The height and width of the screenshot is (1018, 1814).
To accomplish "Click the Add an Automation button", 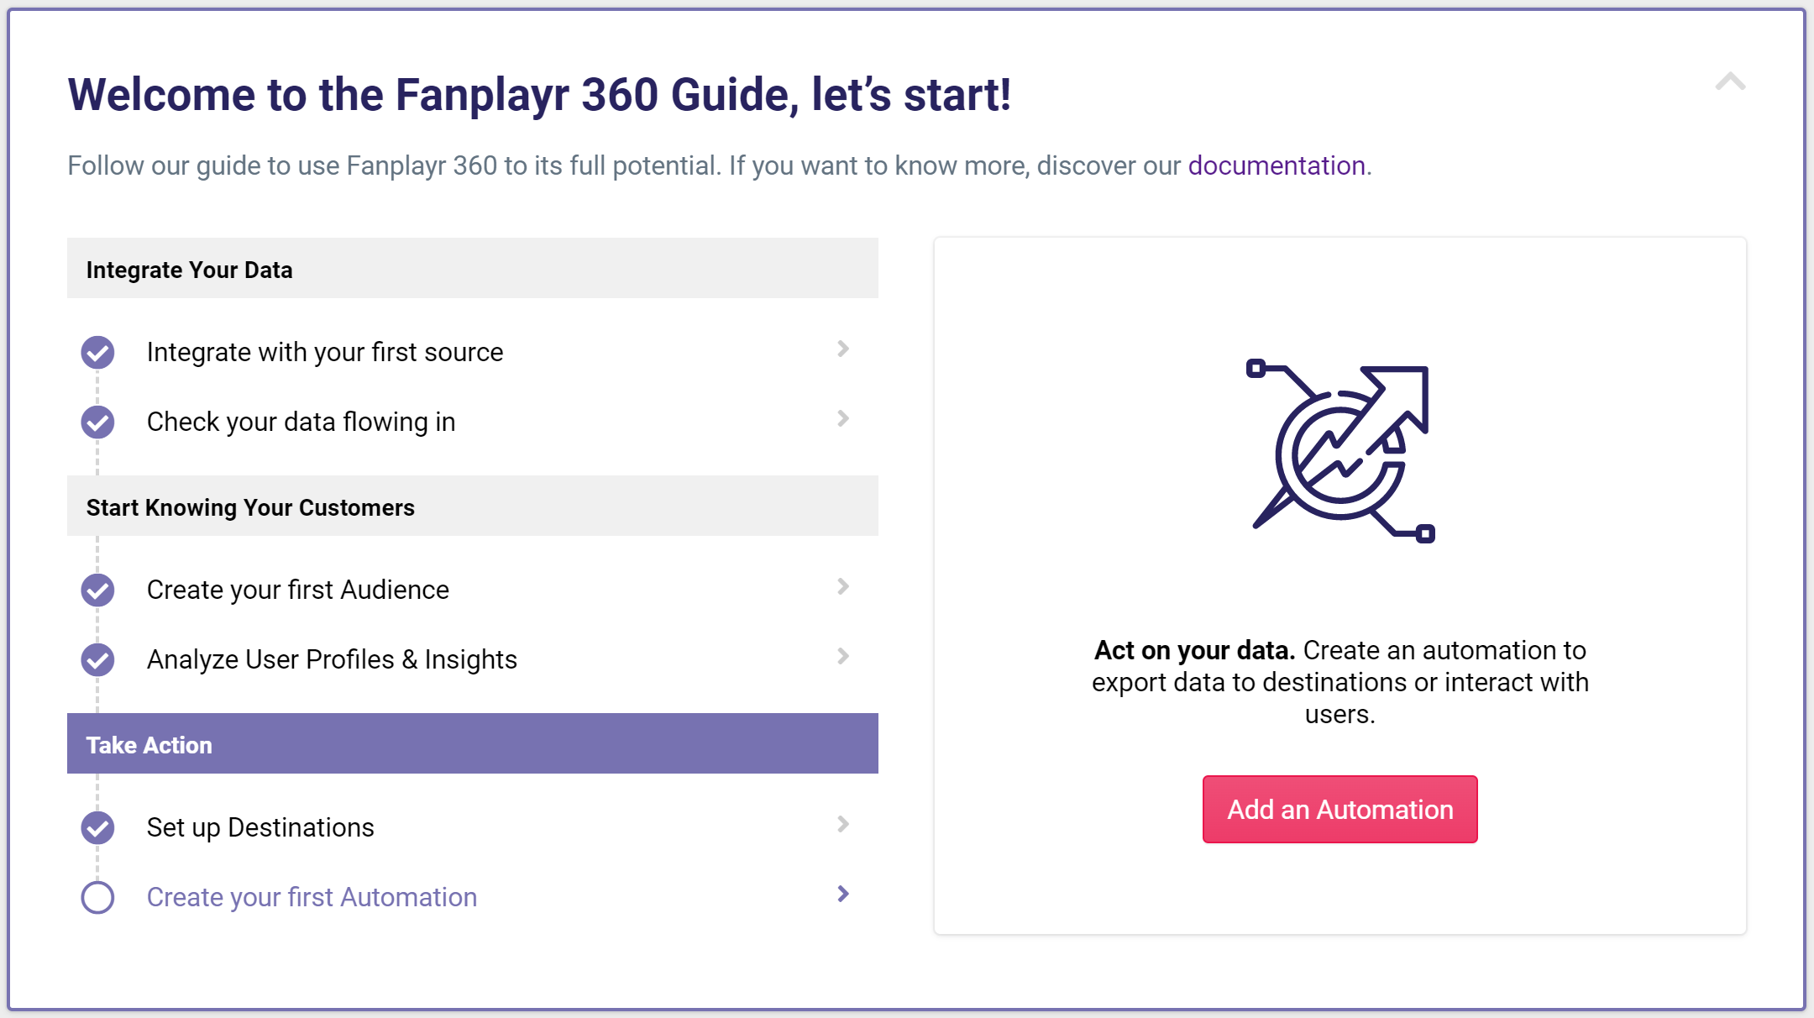I will tap(1340, 809).
